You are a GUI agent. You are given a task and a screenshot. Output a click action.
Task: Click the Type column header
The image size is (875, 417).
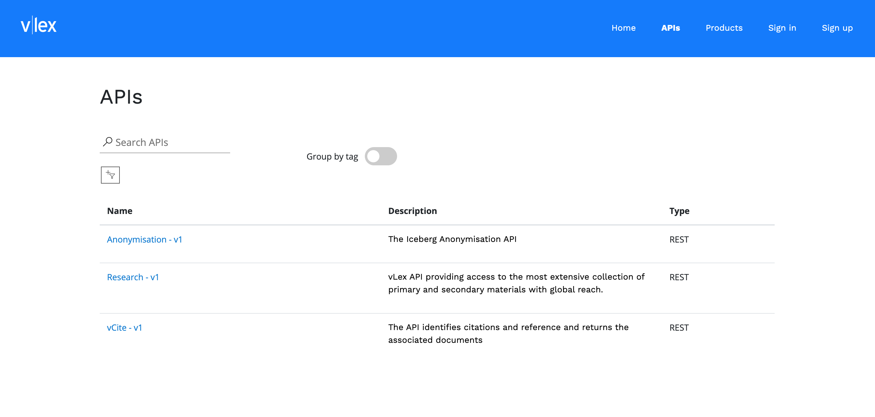coord(679,211)
